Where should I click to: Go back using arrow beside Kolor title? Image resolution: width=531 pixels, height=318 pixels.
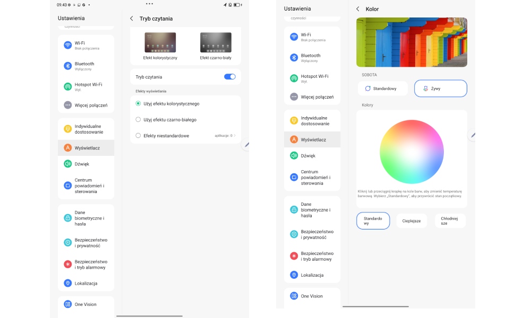click(358, 9)
